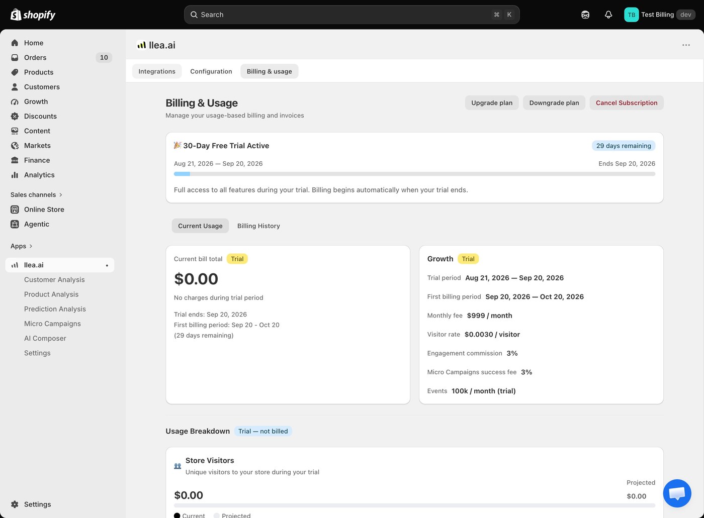Image resolution: width=704 pixels, height=518 pixels.
Task: Open Customer Analysis in sidebar
Action: click(54, 280)
